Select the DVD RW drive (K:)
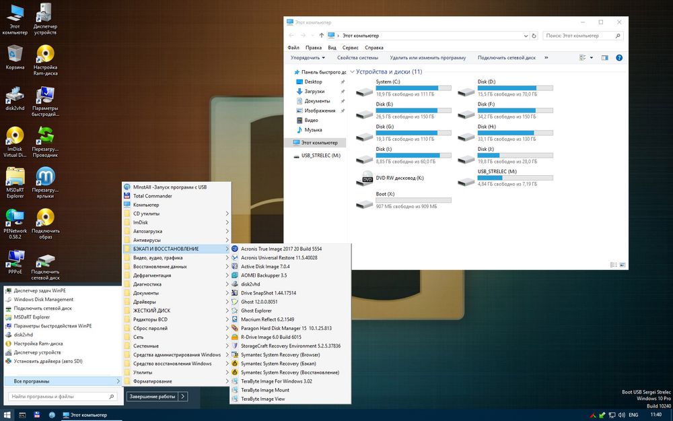This screenshot has height=421, width=673. tap(399, 179)
